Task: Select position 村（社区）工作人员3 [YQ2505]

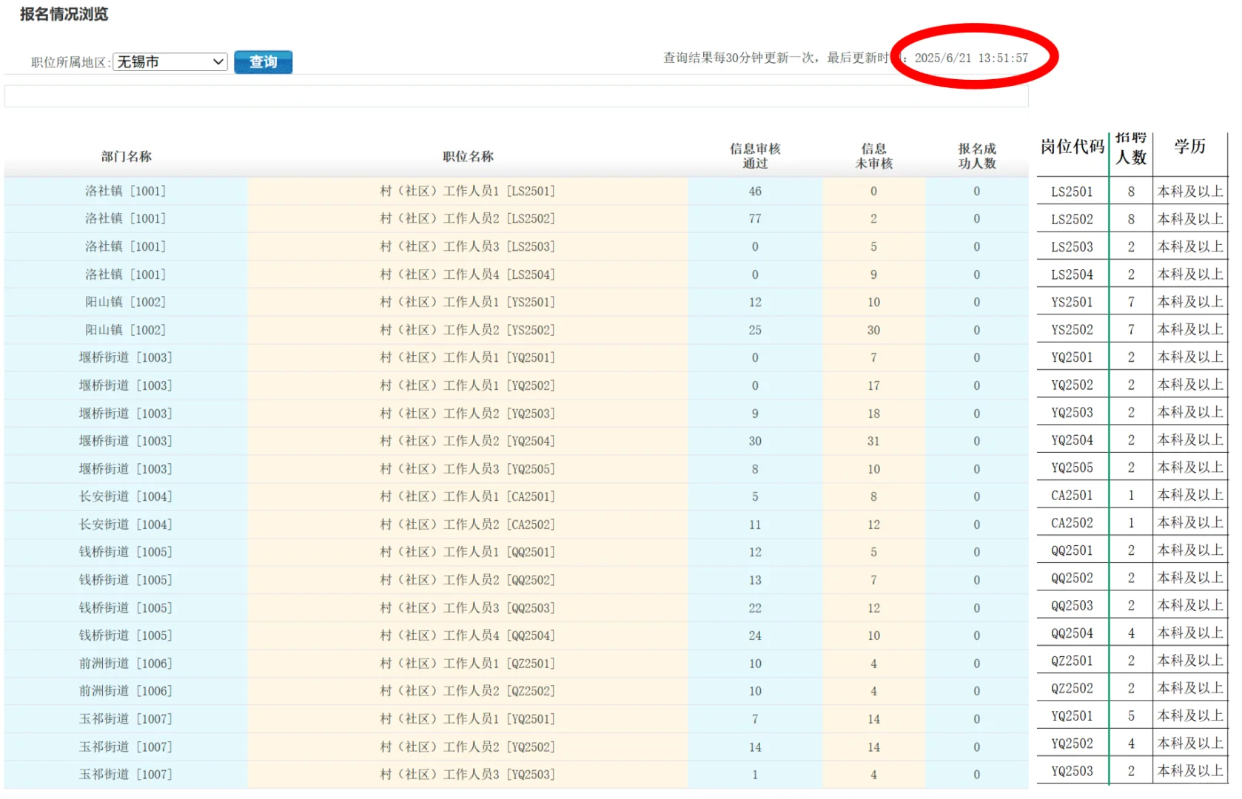Action: (468, 469)
